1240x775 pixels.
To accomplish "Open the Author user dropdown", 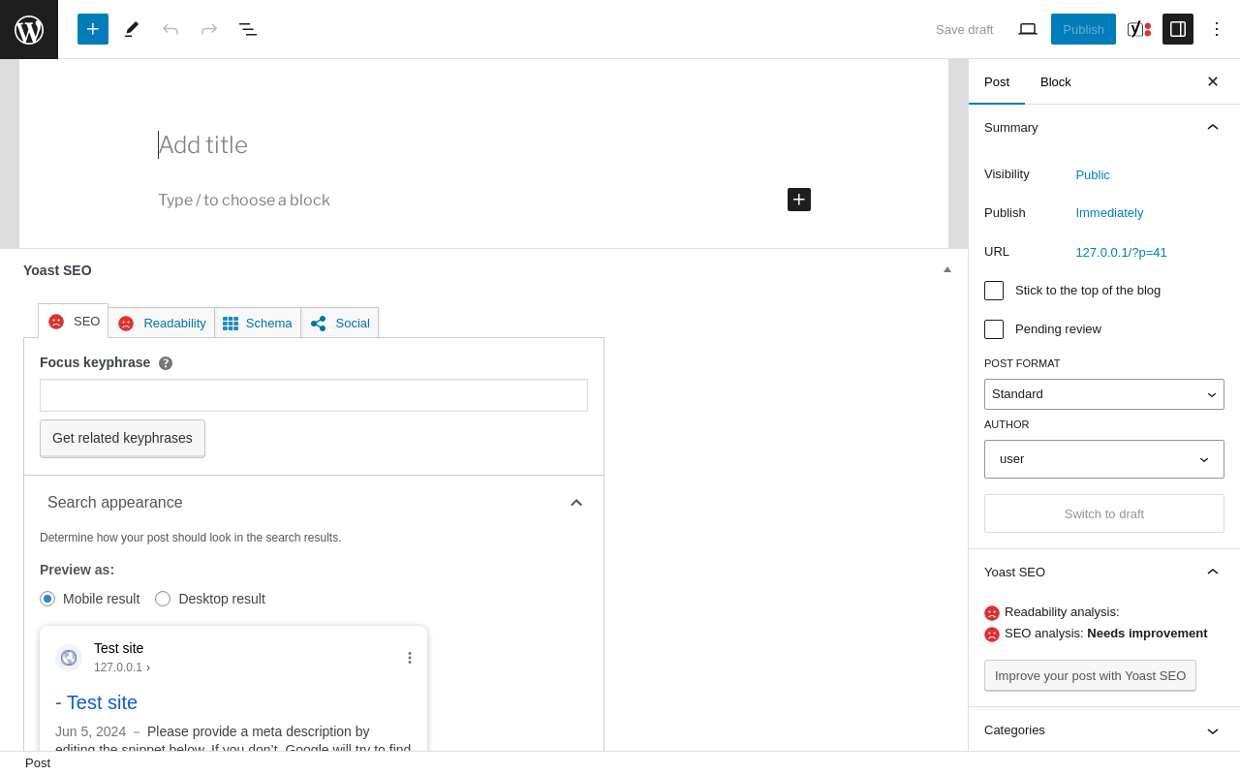I will 1104,459.
